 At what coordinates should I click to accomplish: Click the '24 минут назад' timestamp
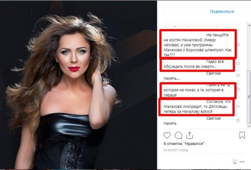[x=176, y=150]
